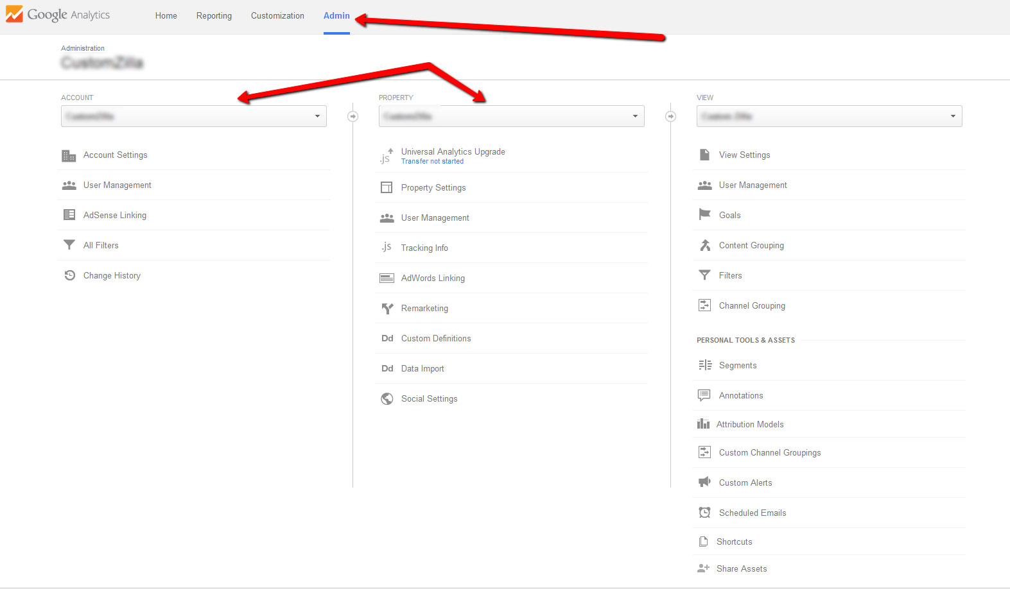The width and height of the screenshot is (1010, 589).
Task: Click the js icon beside Tracking Info
Action: tap(387, 247)
